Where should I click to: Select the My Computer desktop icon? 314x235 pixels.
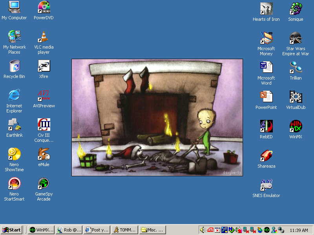point(14,7)
